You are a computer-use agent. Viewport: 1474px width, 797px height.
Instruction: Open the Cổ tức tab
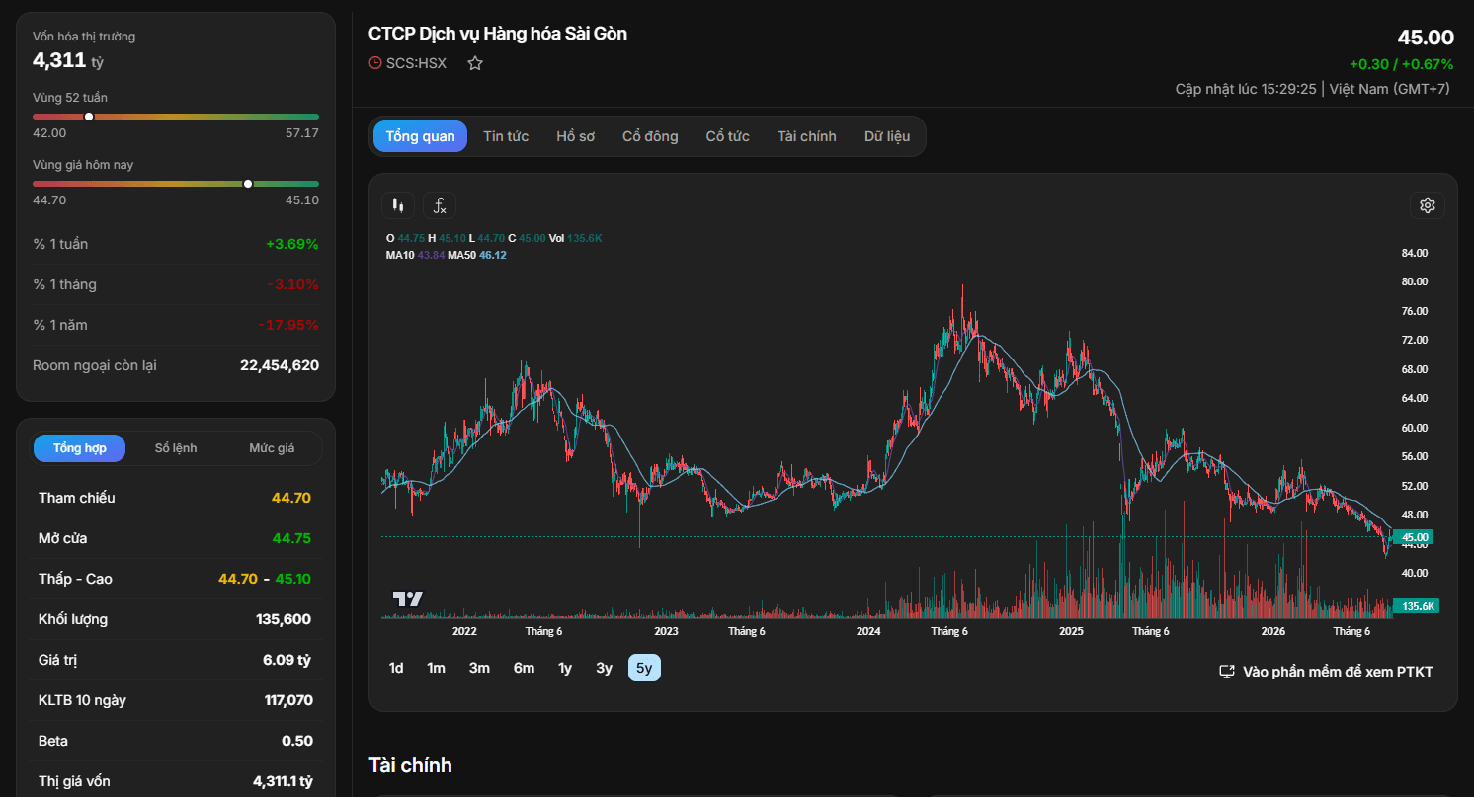click(x=728, y=136)
